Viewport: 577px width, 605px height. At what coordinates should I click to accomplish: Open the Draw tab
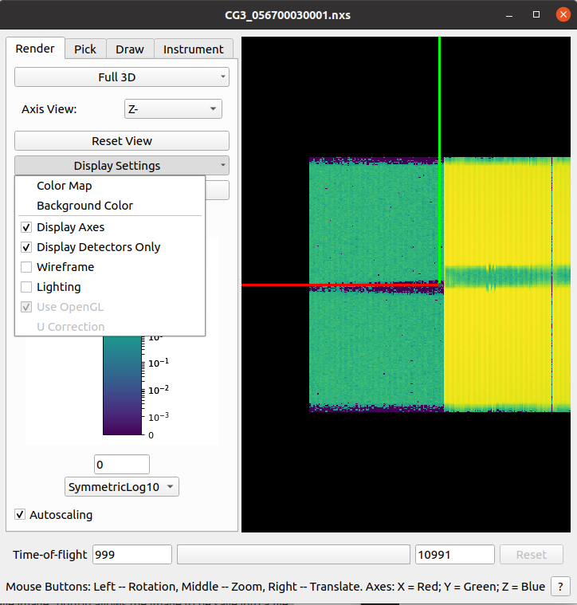click(x=130, y=49)
